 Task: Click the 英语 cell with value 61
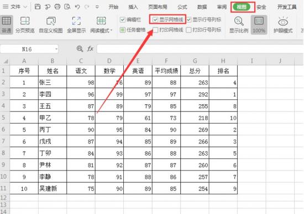click(x=138, y=118)
